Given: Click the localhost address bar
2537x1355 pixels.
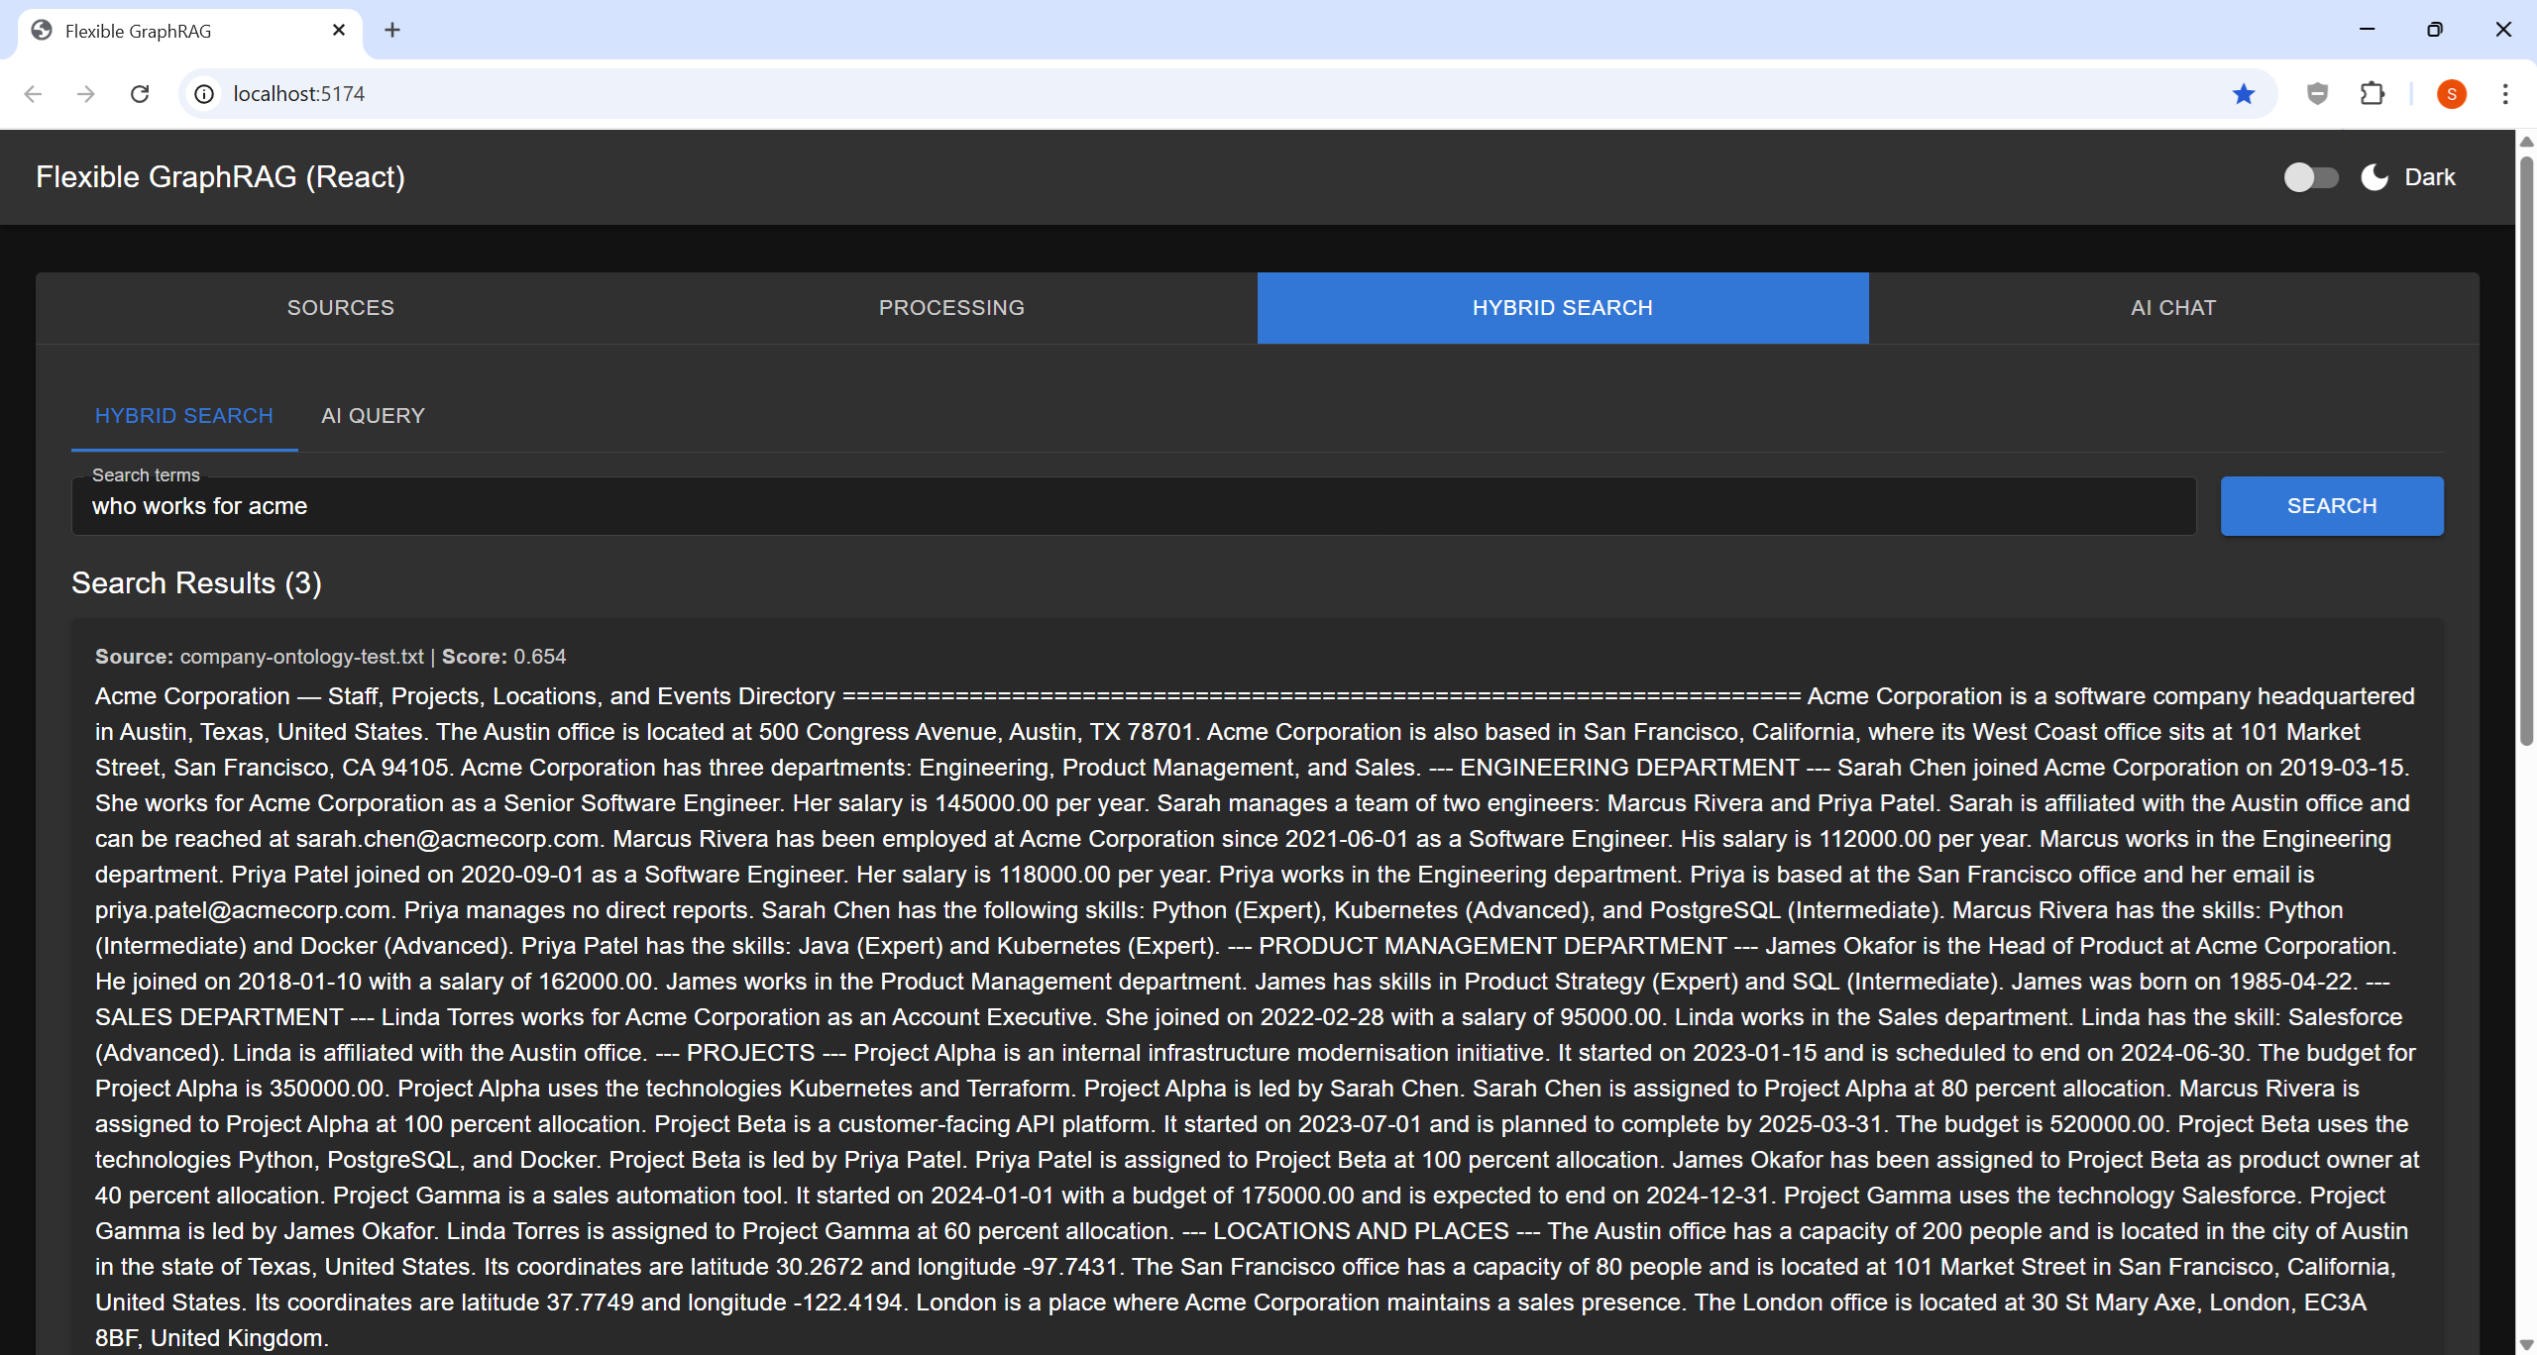Looking at the screenshot, I should click(x=1189, y=94).
